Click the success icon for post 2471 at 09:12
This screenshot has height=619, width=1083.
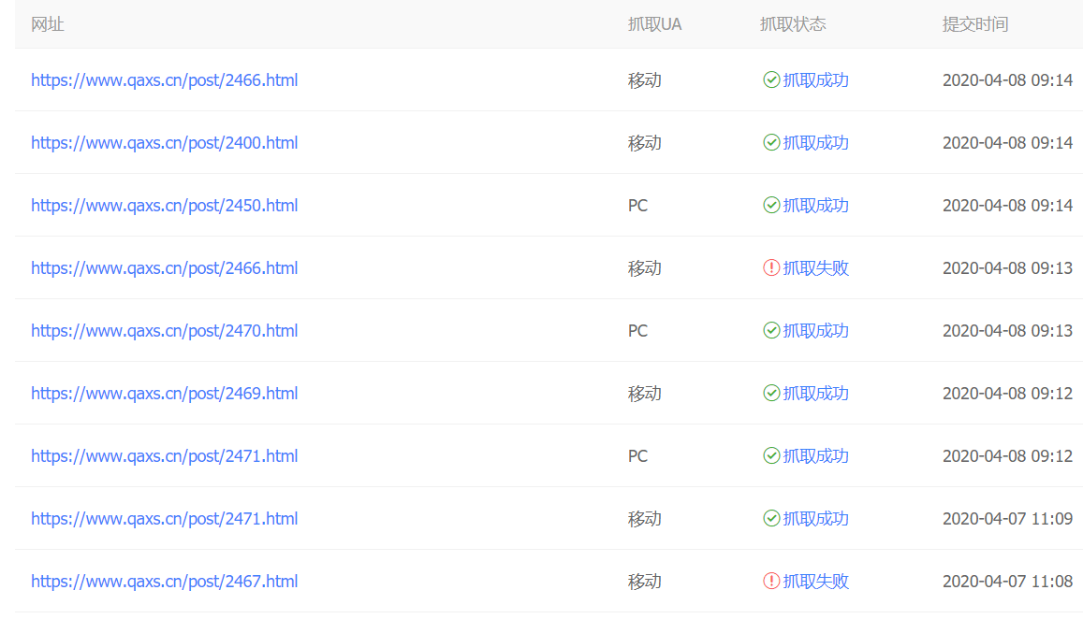(x=770, y=455)
